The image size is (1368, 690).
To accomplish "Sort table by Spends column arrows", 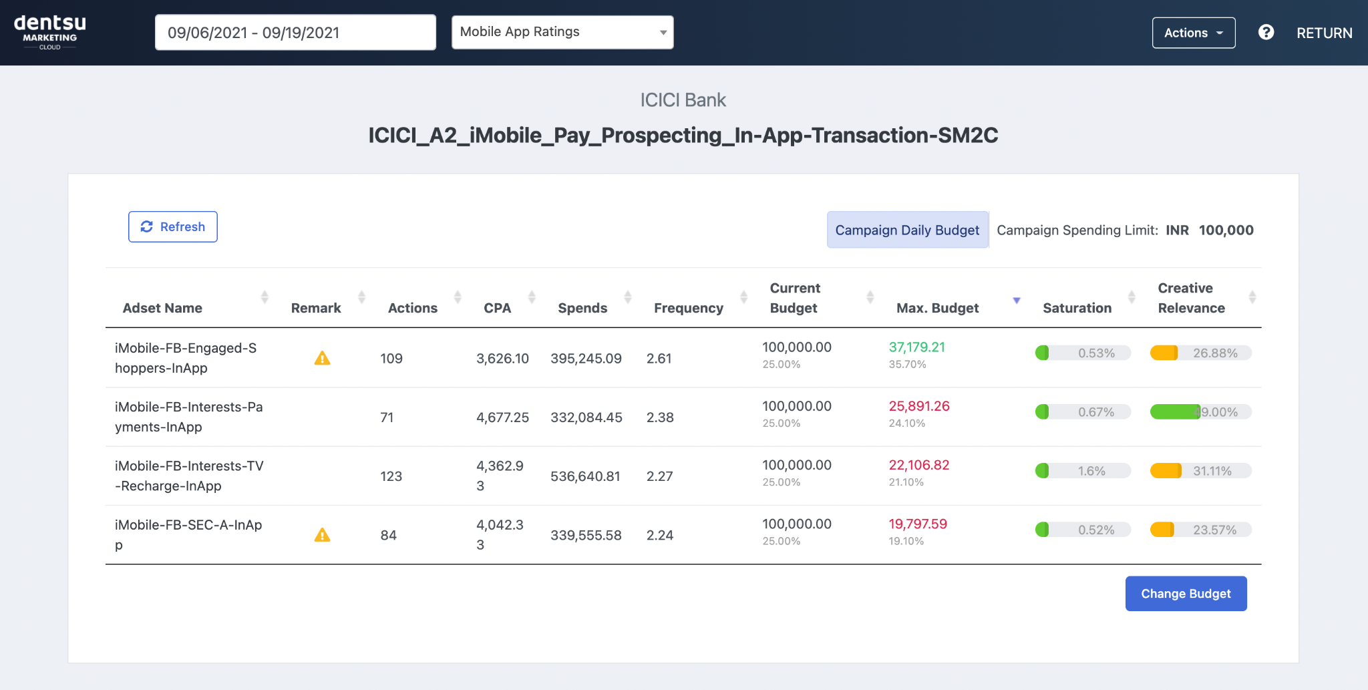I will click(x=628, y=297).
